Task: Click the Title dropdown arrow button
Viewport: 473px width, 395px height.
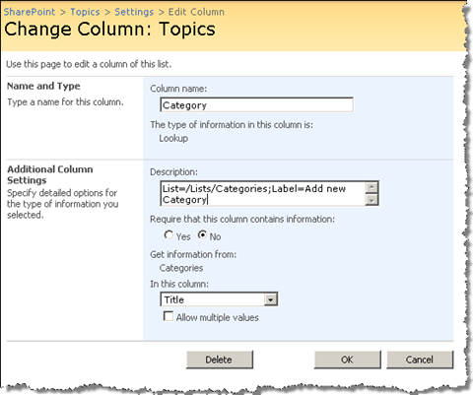Action: pos(270,299)
